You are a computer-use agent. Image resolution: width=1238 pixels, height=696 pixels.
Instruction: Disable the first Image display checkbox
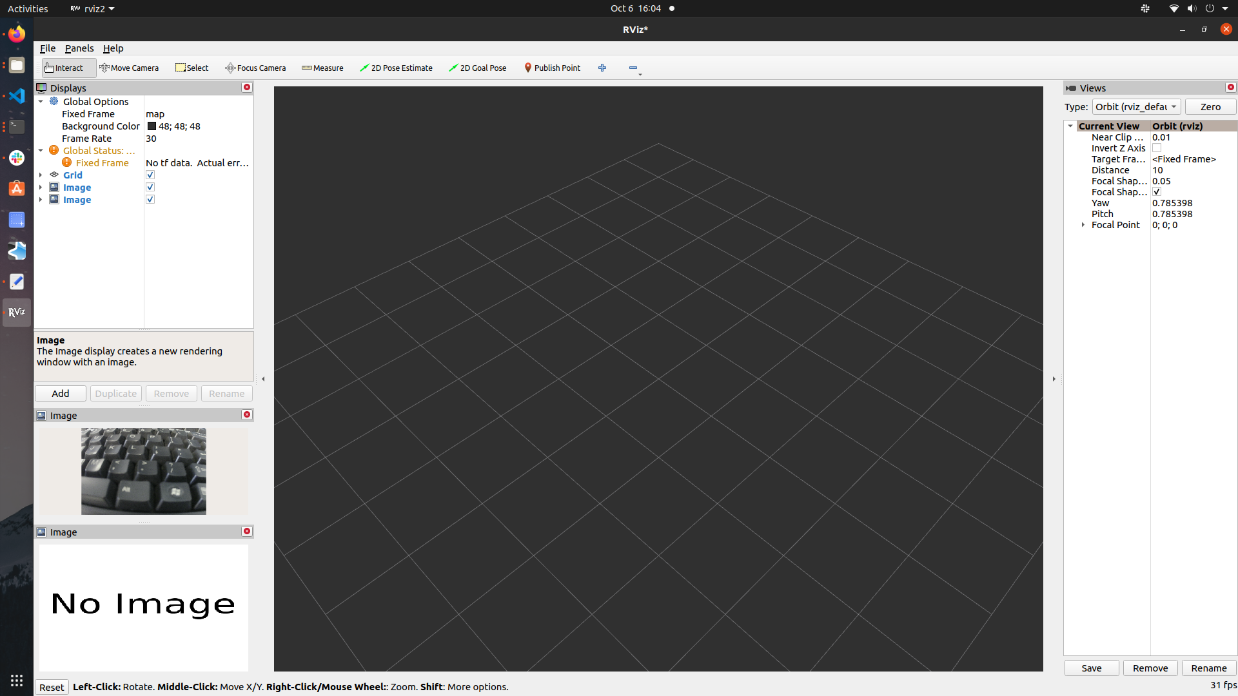pos(150,187)
